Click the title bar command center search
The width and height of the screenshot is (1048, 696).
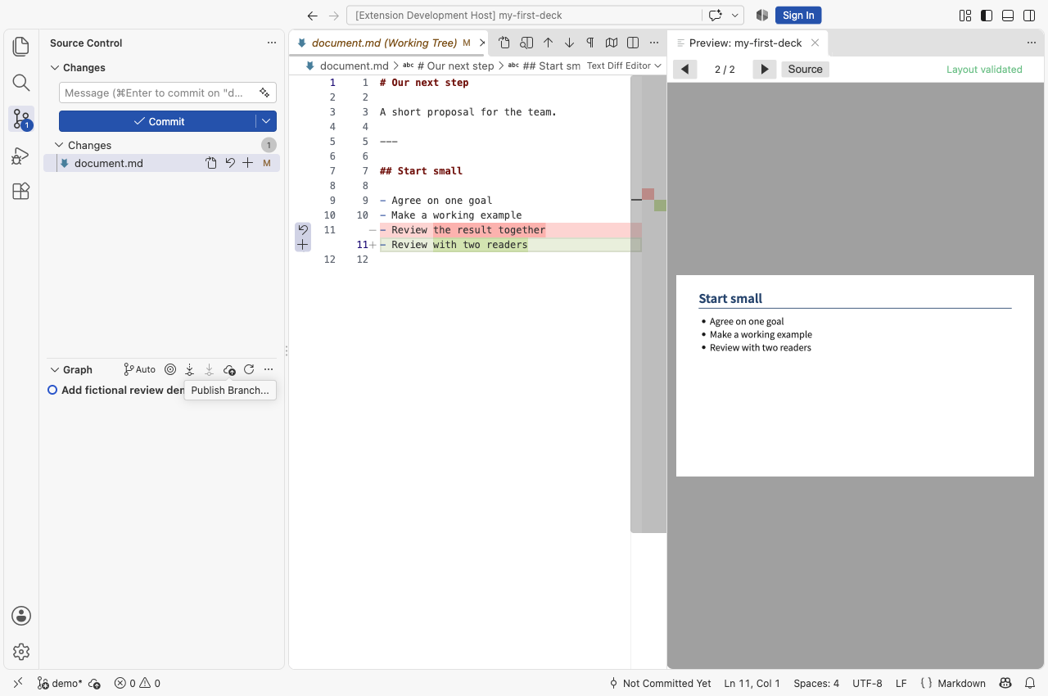[x=524, y=16]
